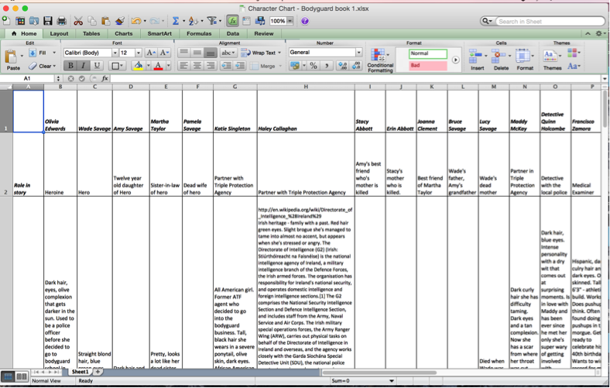The width and height of the screenshot is (610, 388).
Task: Decrease font size with A-down icon
Action: pyautogui.click(x=164, y=53)
